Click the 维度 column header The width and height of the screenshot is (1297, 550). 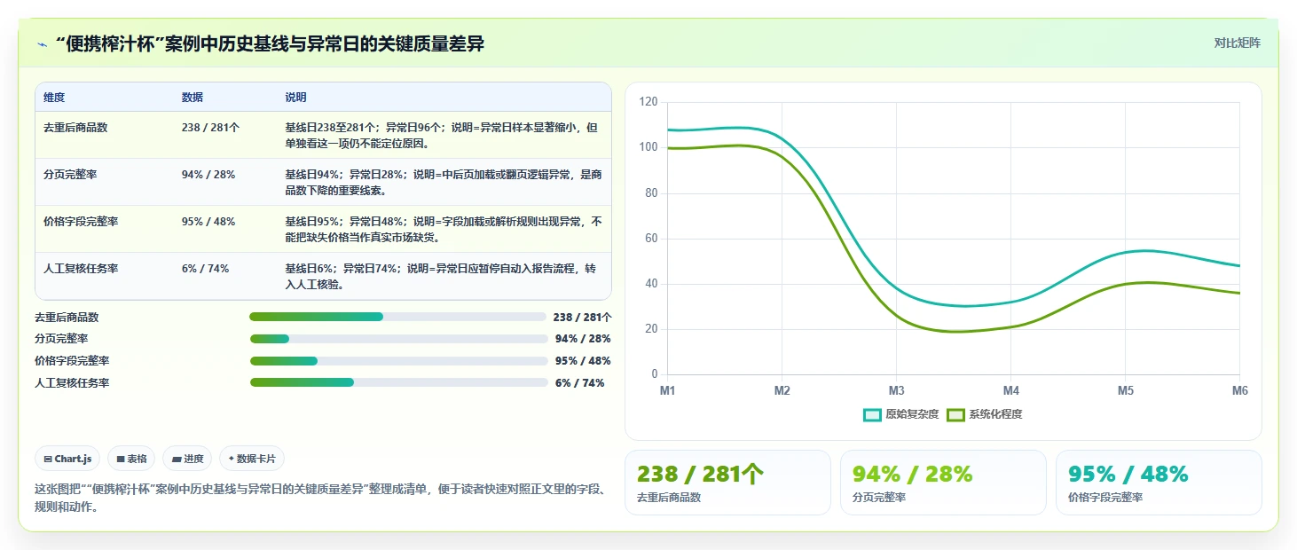(54, 98)
